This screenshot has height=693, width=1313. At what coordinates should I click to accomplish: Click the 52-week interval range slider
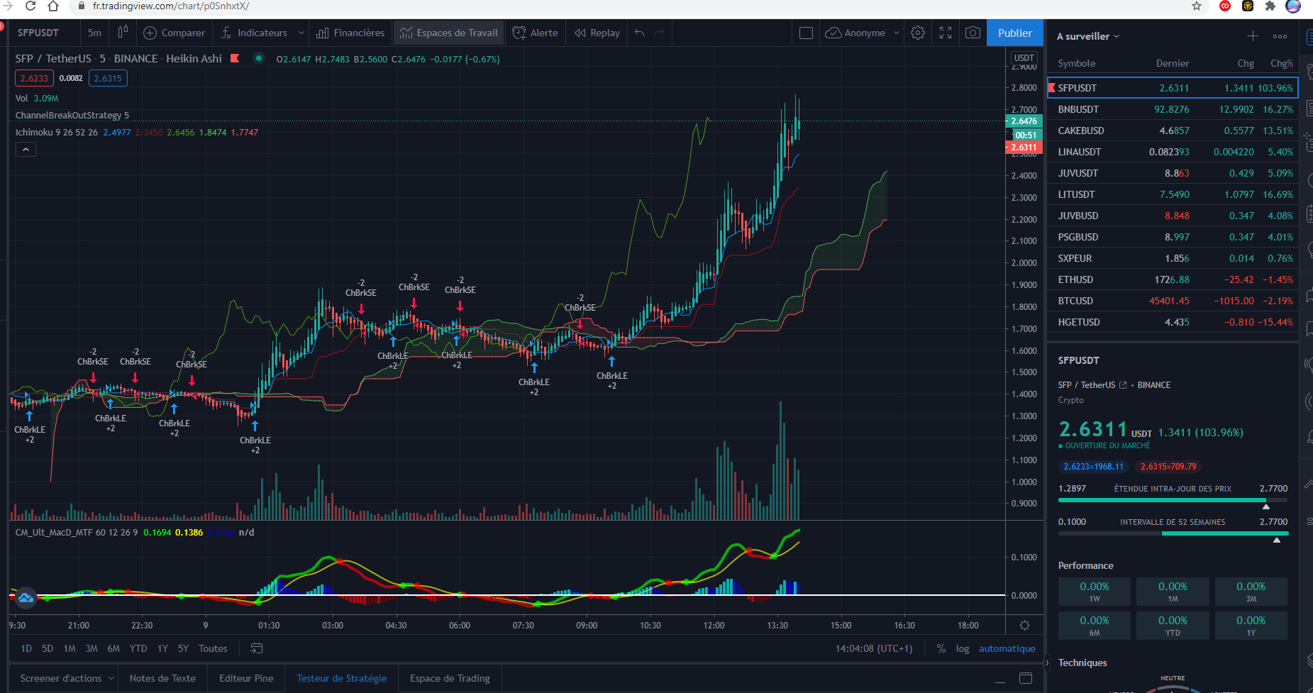[1173, 535]
